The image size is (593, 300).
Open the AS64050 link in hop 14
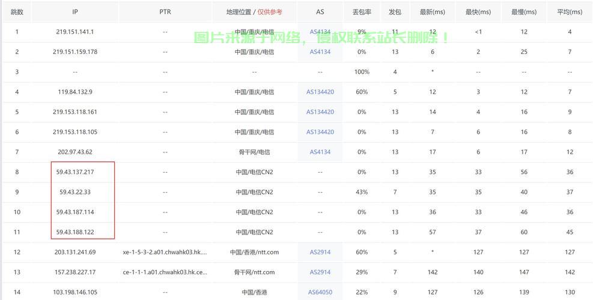point(320,292)
